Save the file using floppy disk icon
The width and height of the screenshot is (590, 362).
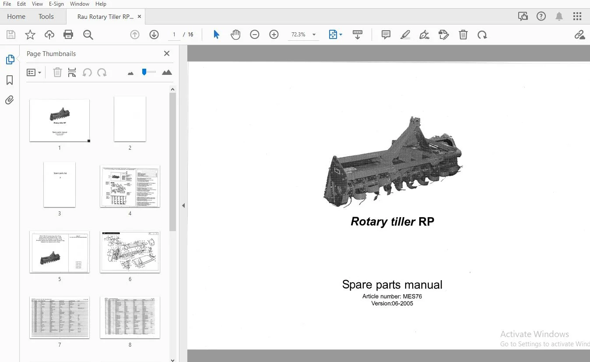(x=11, y=35)
